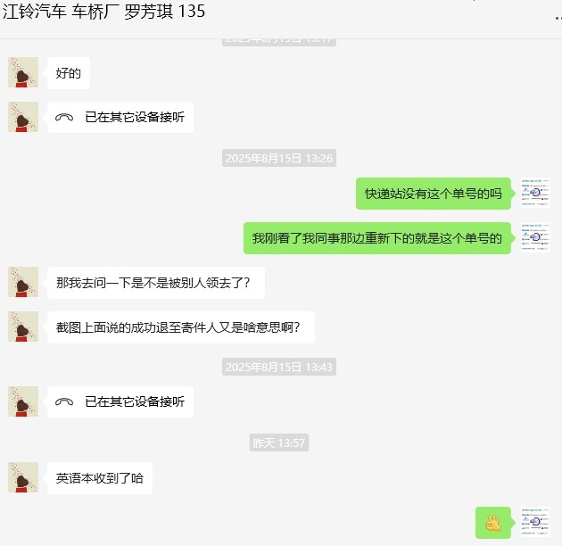Image resolution: width=562 pixels, height=546 pixels.
Task: Click the 截图上面说的成功退至寄件人 message
Action: pyautogui.click(x=181, y=327)
